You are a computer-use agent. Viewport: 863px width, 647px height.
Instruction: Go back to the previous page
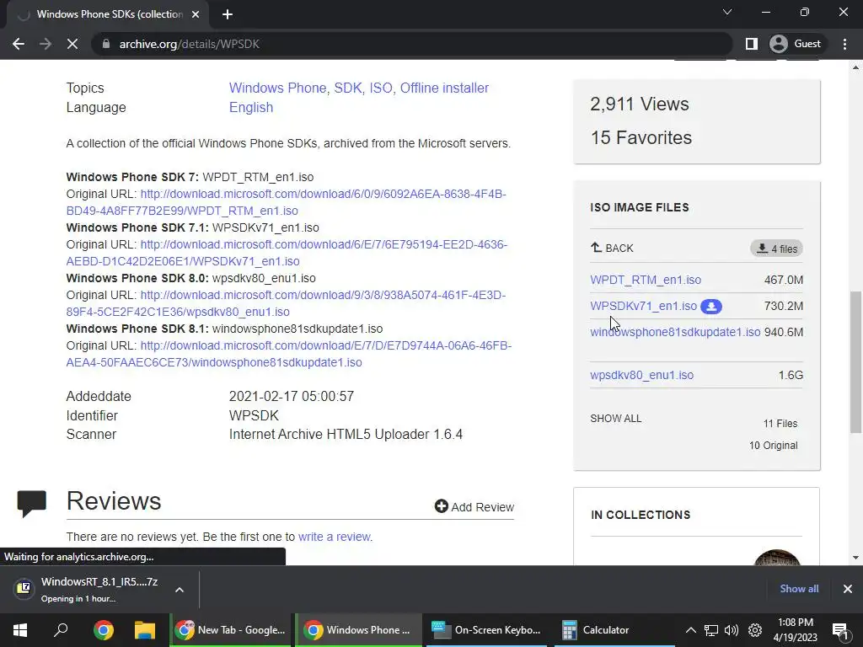(x=19, y=44)
